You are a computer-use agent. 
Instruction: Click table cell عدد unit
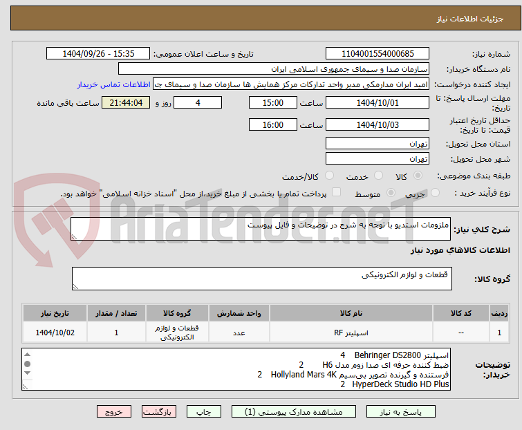click(239, 333)
